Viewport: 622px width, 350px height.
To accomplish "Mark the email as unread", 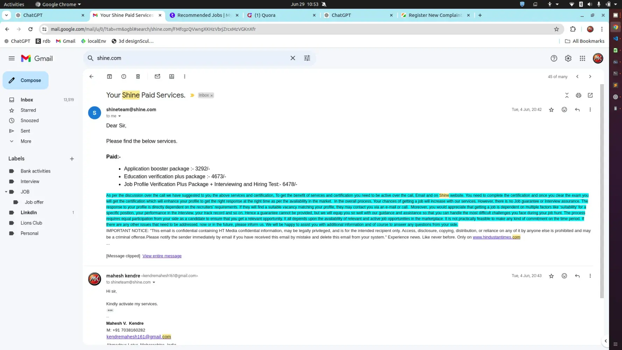I will pyautogui.click(x=157, y=77).
